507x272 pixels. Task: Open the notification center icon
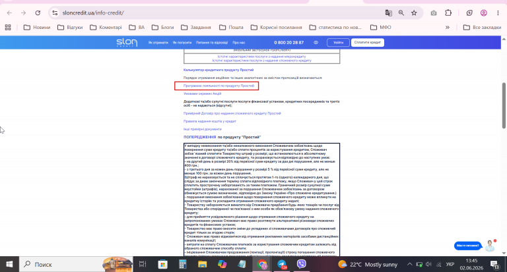(x=494, y=265)
